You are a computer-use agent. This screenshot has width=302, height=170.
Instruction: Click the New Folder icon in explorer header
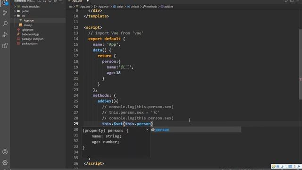[x=44, y=1]
